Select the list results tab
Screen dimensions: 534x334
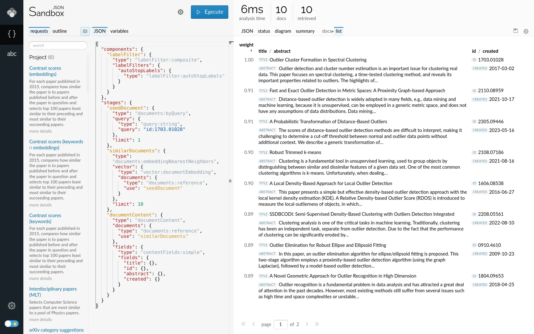coord(338,31)
